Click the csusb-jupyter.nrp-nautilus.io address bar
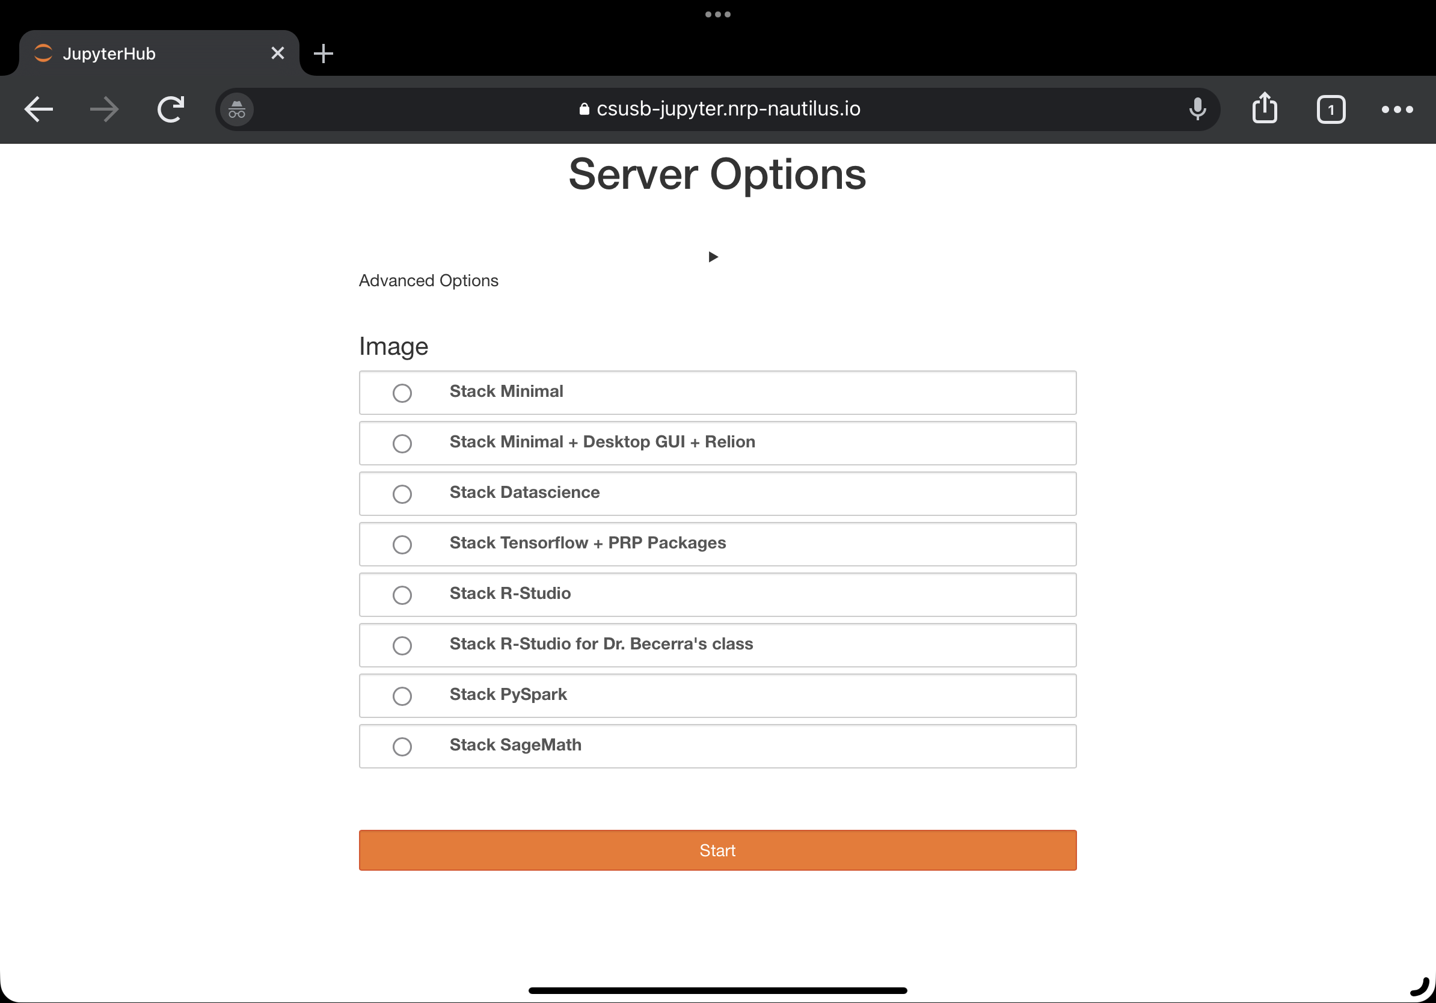The width and height of the screenshot is (1436, 1003). [x=717, y=109]
